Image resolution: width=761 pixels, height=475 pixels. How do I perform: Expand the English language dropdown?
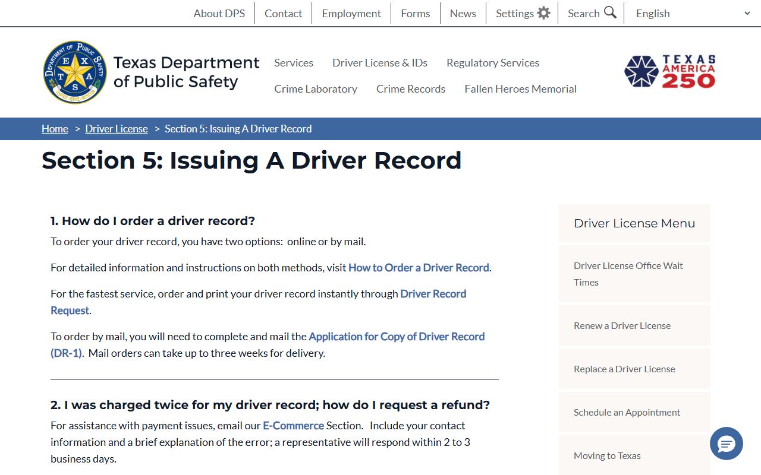coord(693,13)
